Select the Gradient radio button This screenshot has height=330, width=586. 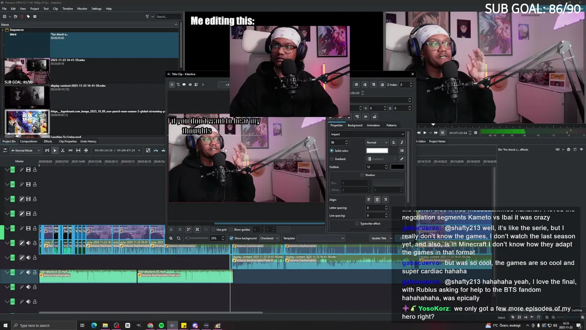coord(331,159)
